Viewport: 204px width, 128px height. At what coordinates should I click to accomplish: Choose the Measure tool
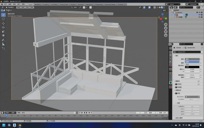(x=3, y=44)
